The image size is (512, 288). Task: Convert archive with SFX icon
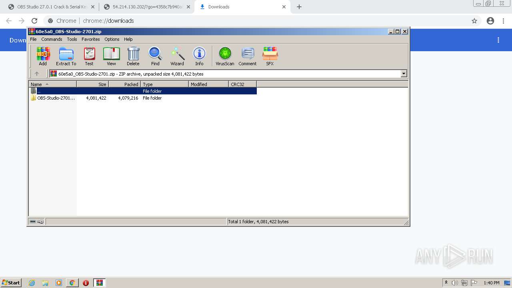coord(270,56)
